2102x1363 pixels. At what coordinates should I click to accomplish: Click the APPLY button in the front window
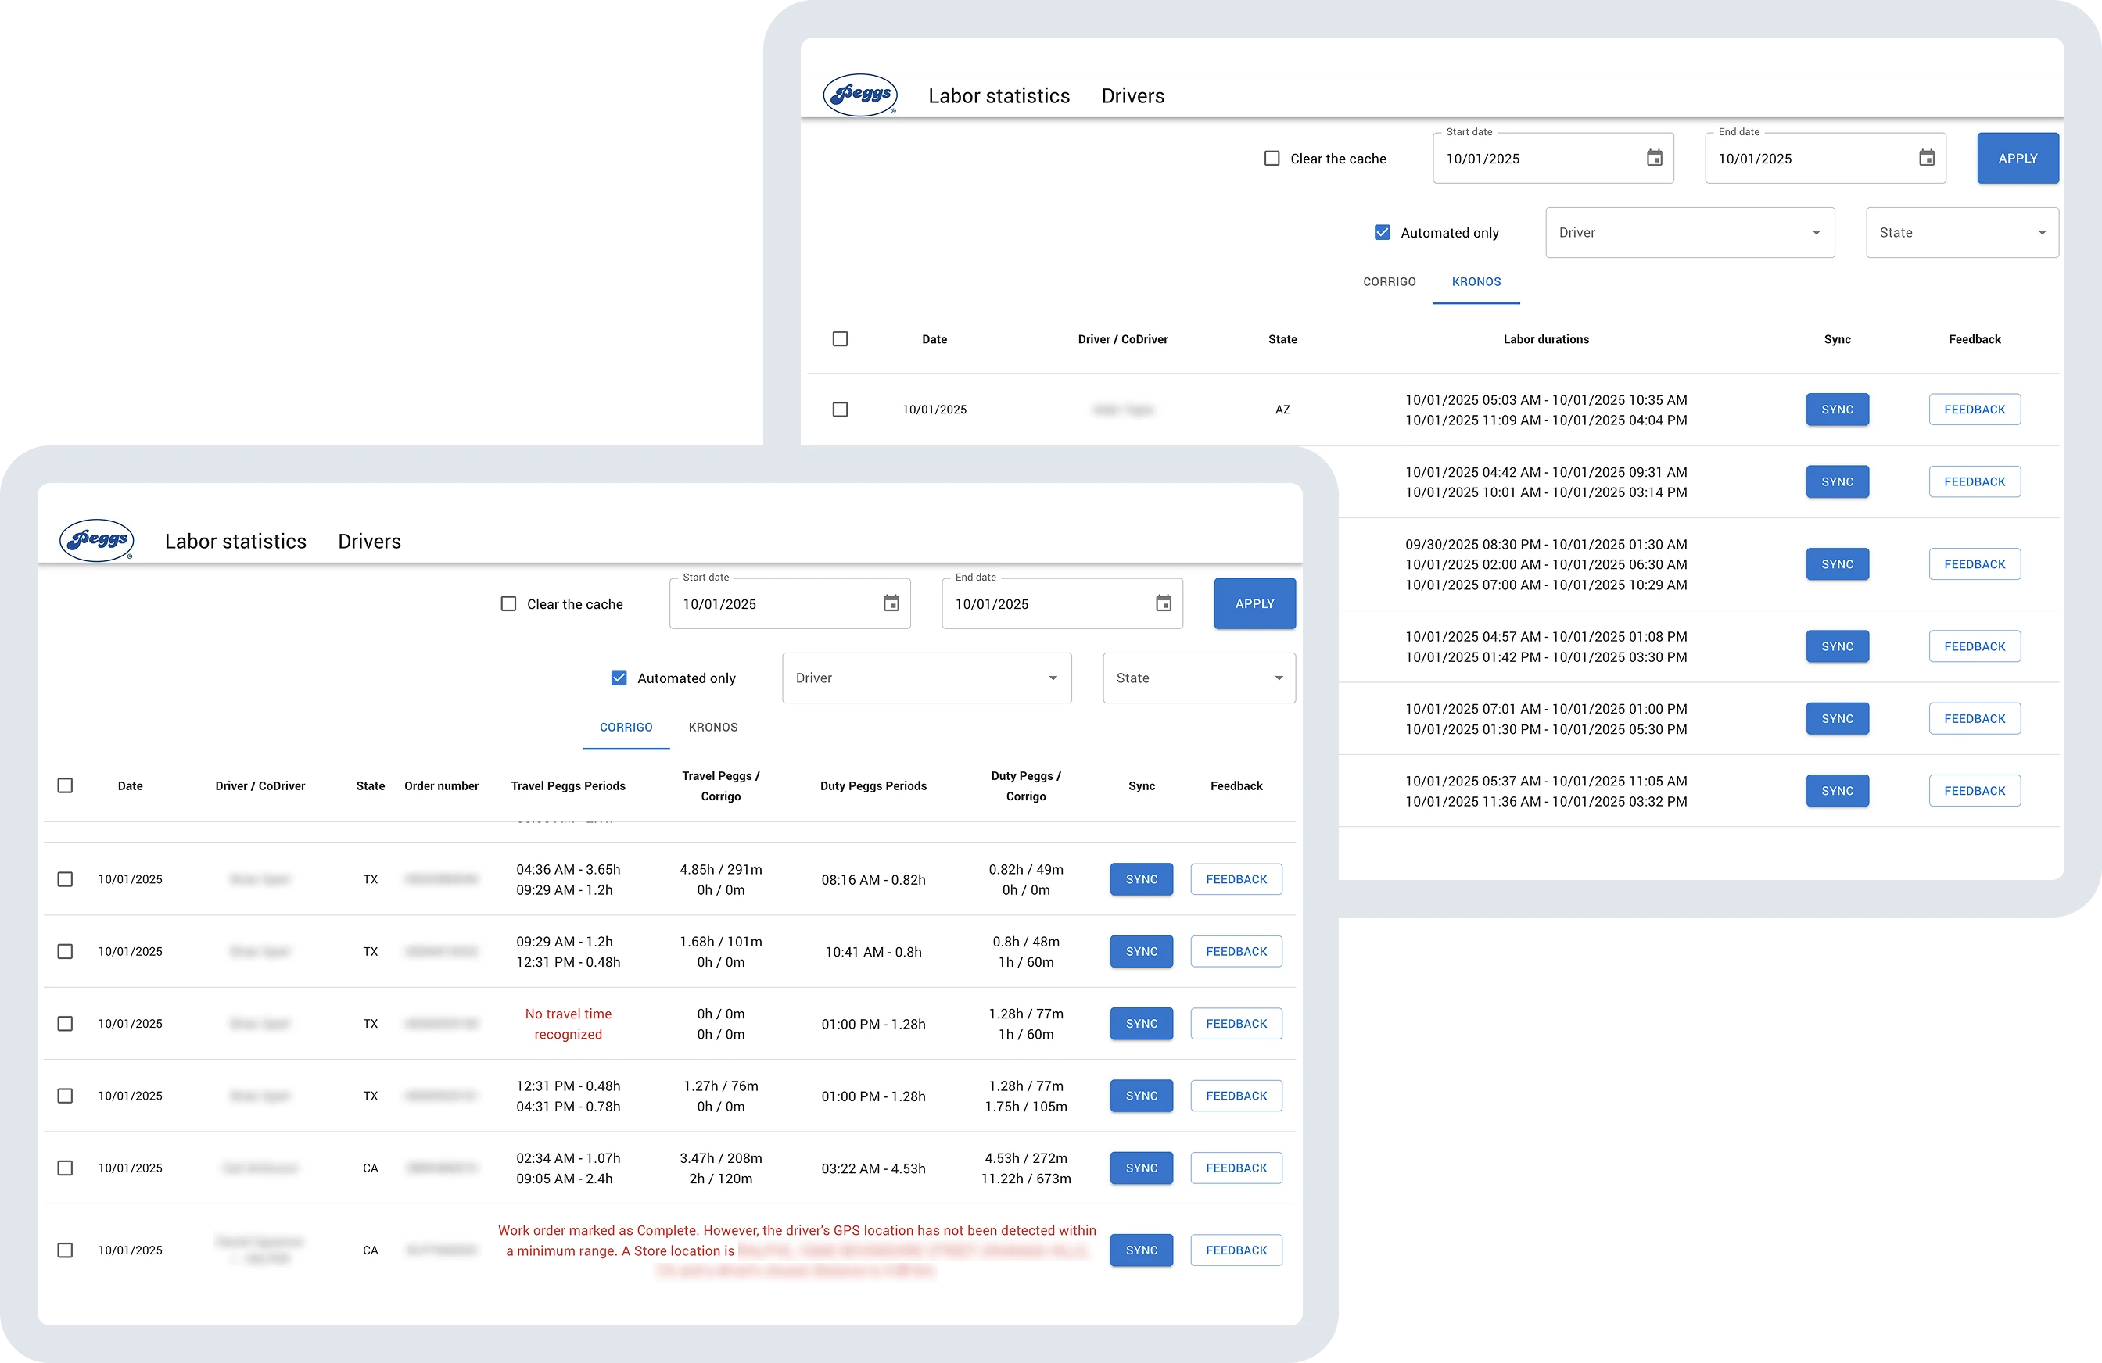click(1254, 604)
